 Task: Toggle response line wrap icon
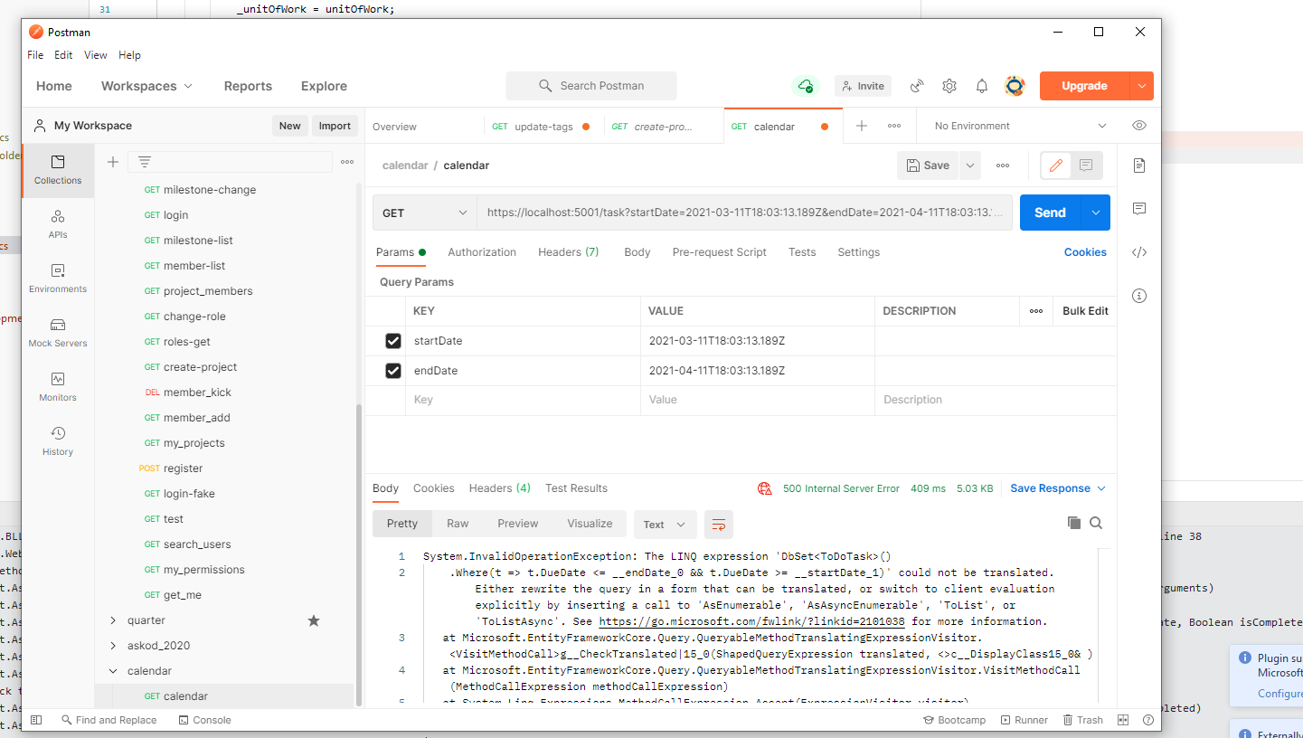click(719, 525)
